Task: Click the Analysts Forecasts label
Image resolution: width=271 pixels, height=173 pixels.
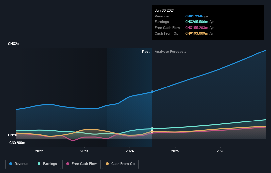Action: [x=170, y=52]
